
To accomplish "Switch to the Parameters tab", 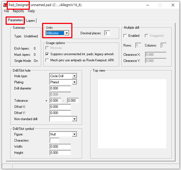I will pos(15,20).
